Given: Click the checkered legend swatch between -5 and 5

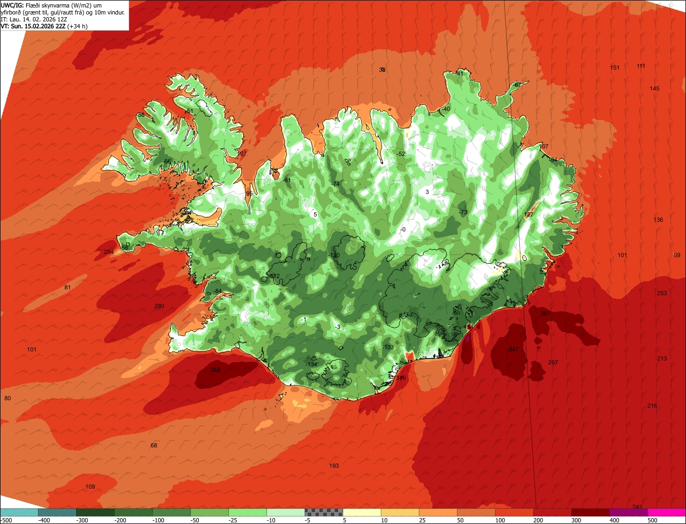Looking at the screenshot, I should [324, 512].
